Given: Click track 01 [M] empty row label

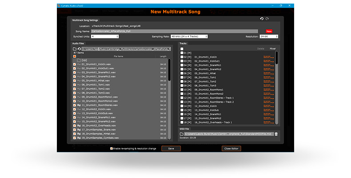Looking at the screenshot, I should pos(187,53).
